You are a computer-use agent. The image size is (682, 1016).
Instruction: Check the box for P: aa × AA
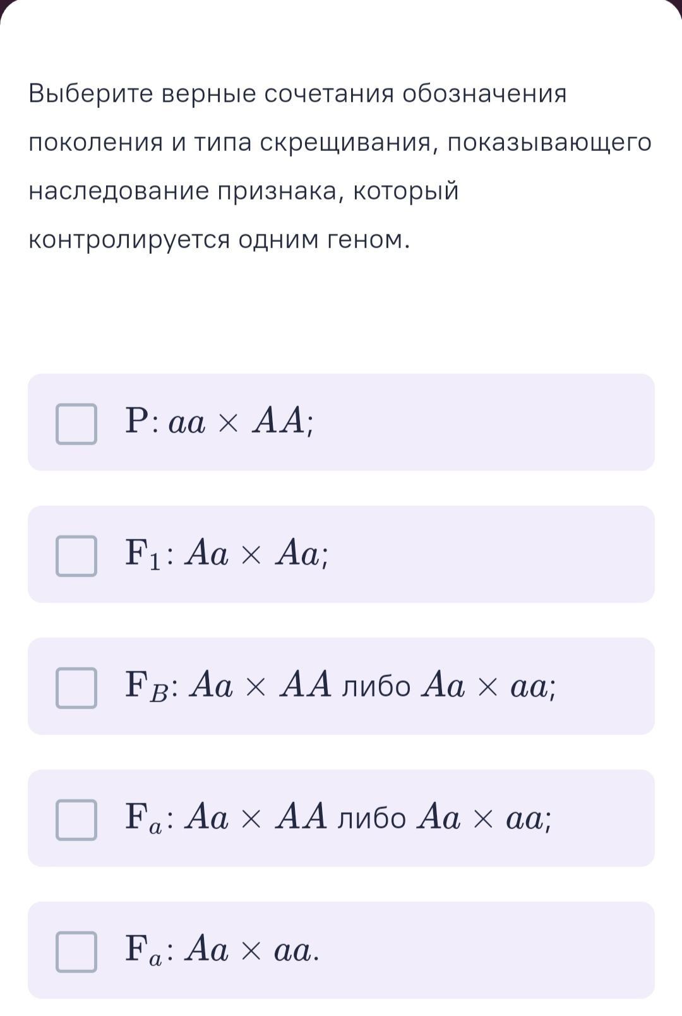point(76,424)
